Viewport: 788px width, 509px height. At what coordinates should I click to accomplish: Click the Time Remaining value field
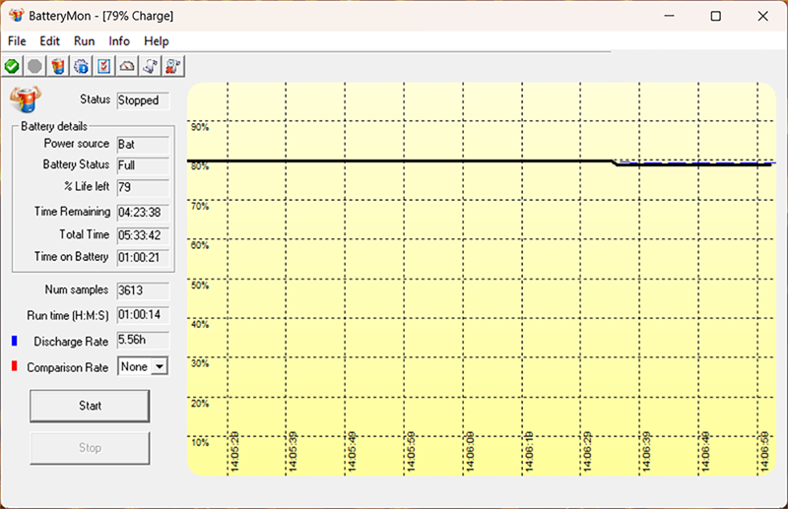[143, 212]
